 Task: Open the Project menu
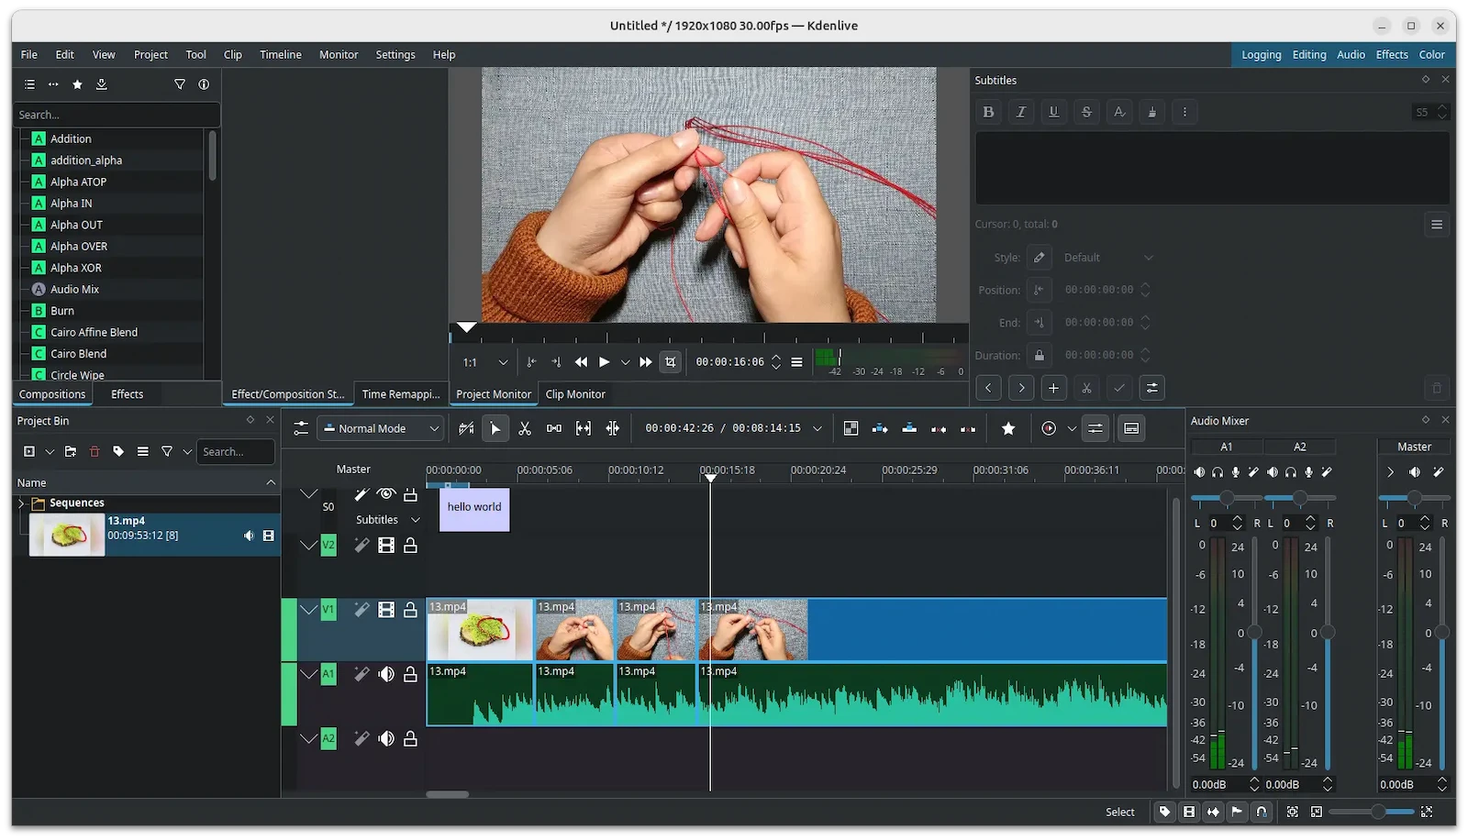point(150,55)
